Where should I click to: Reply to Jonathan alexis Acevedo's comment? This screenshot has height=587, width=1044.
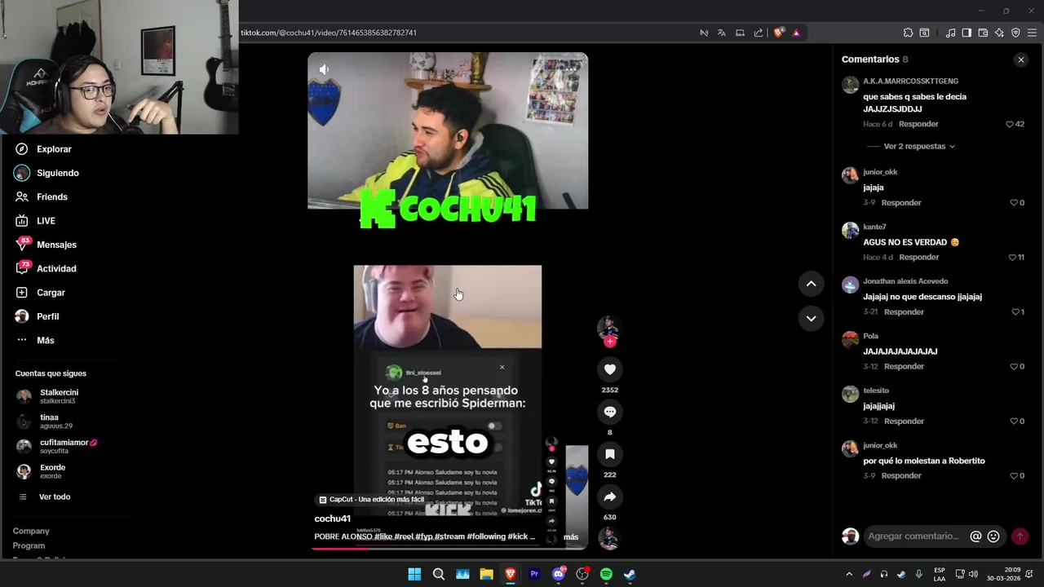[905, 311]
